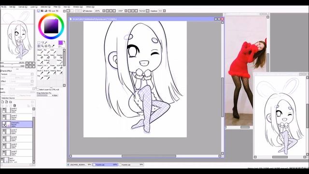Open the File menu
This screenshot has height=174, width=309.
tap(3, 7)
